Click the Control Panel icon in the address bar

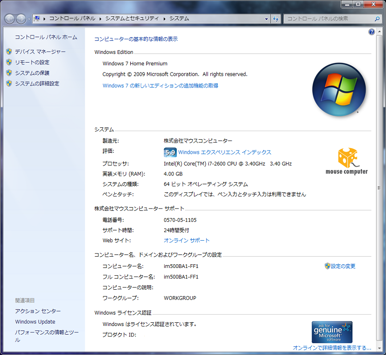tap(37, 19)
